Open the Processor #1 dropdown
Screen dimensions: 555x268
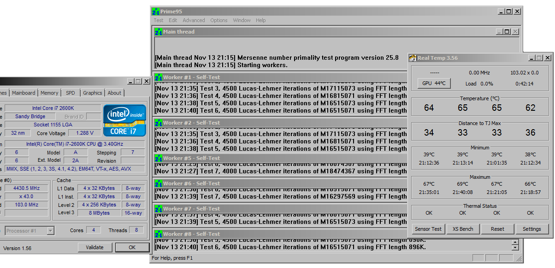50,231
